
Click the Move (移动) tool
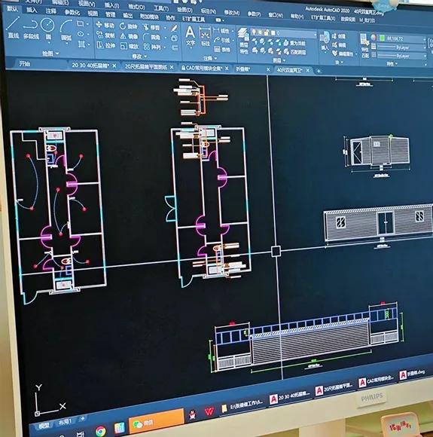[x=105, y=25]
